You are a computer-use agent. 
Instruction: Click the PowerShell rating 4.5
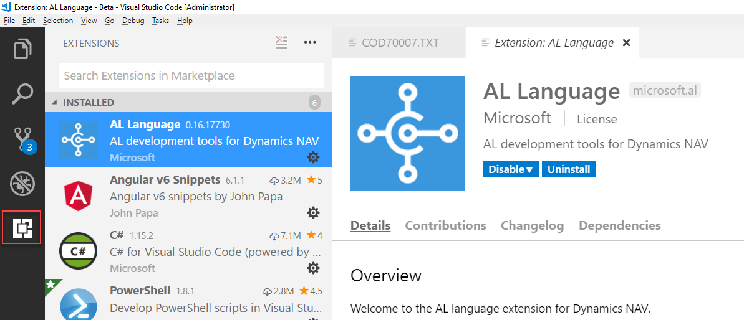(x=311, y=291)
